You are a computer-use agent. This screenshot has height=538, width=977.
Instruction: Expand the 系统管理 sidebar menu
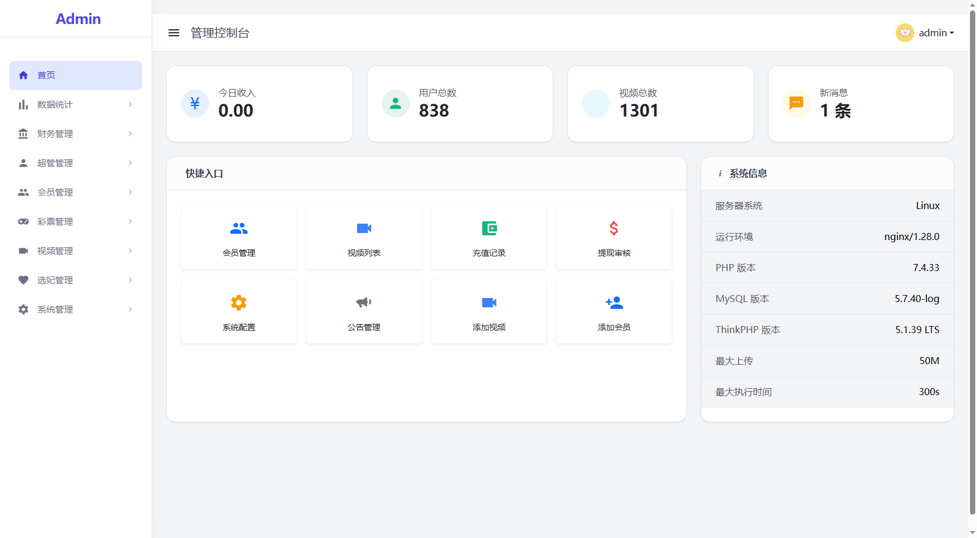[76, 310]
